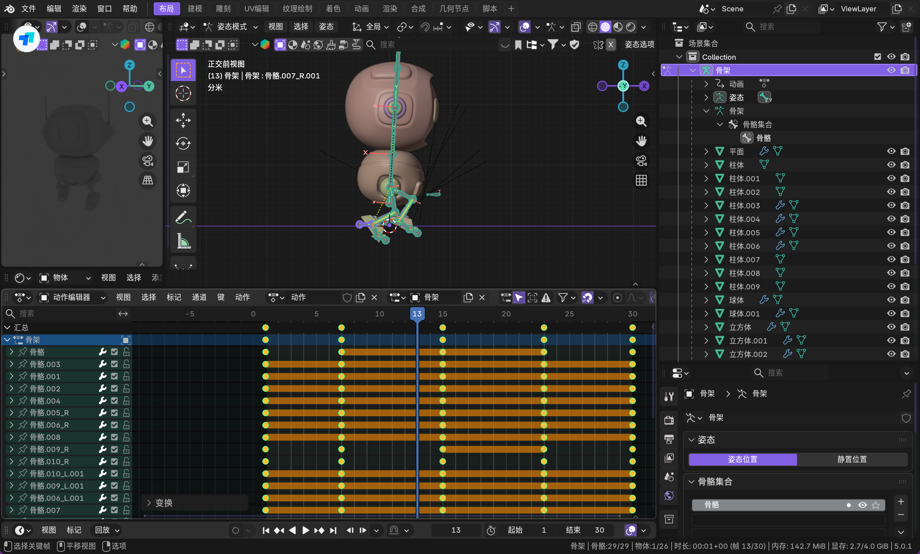This screenshot has width=920, height=554.
Task: Switch to the 雕刻 workspace tab
Action: (223, 8)
